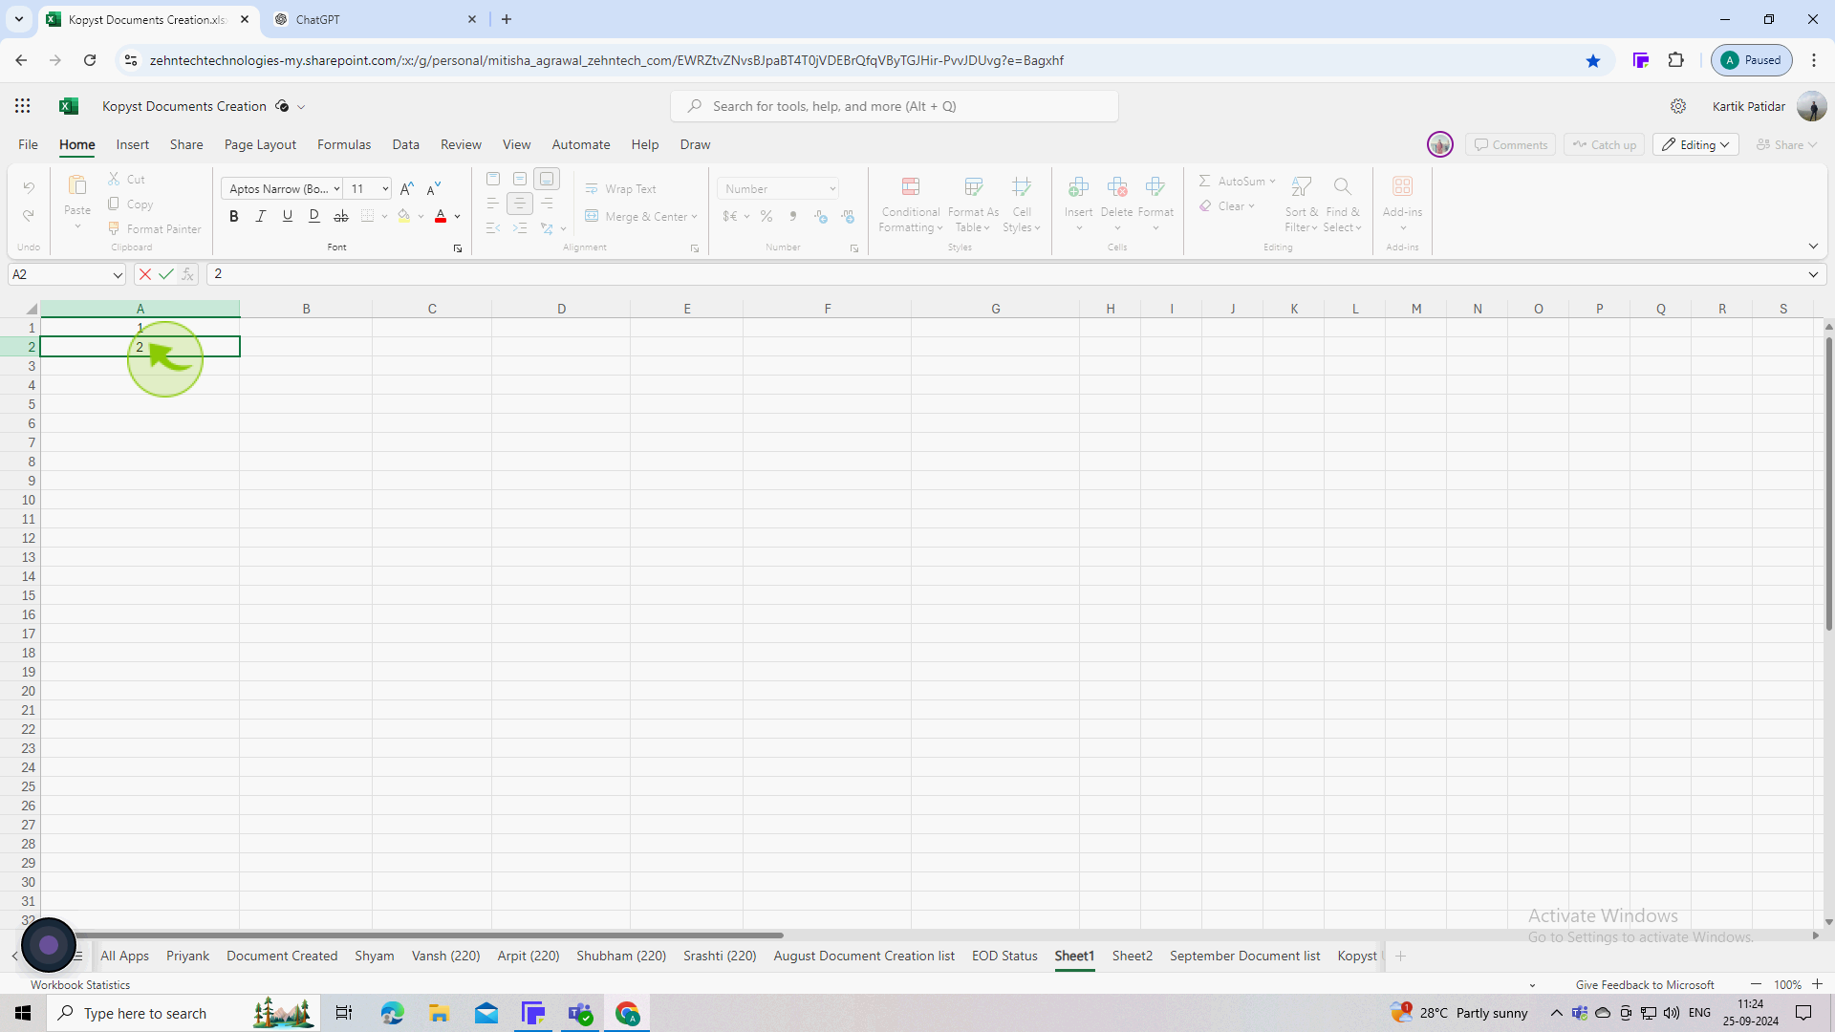Click the Share button at top right
This screenshot has width=1835, height=1032.
pyautogui.click(x=1786, y=144)
